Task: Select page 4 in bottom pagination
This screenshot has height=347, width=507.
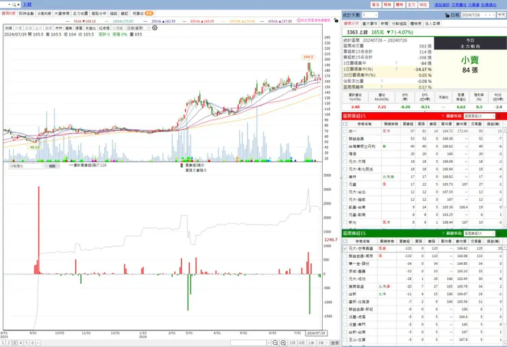Action: pos(21,343)
